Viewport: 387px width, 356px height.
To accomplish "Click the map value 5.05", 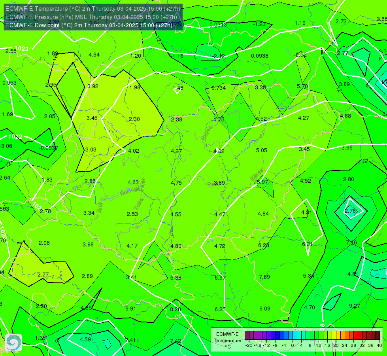I will click(262, 150).
